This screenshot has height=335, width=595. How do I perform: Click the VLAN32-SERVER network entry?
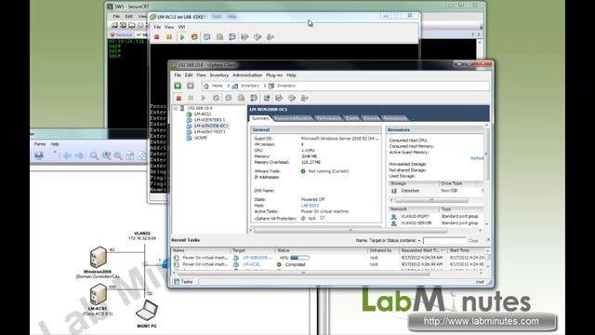tap(416, 223)
